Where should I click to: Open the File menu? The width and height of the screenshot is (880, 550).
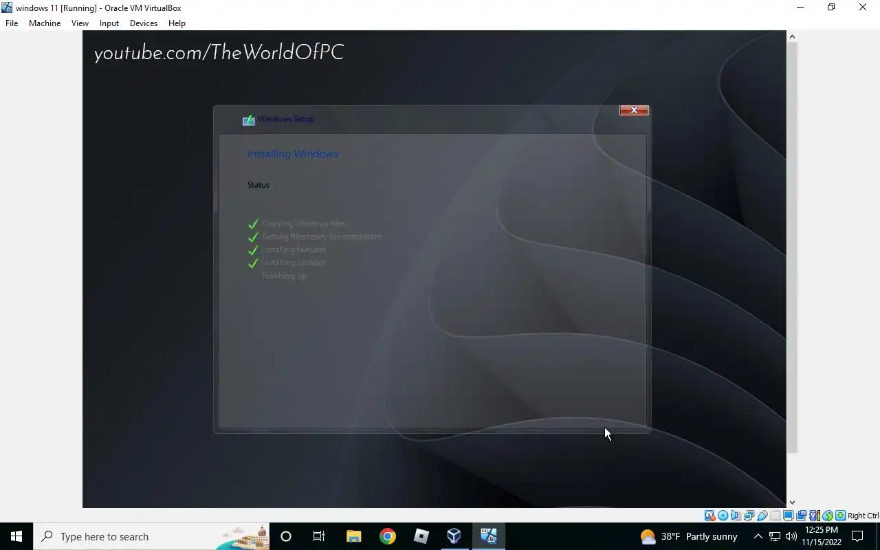(x=12, y=23)
